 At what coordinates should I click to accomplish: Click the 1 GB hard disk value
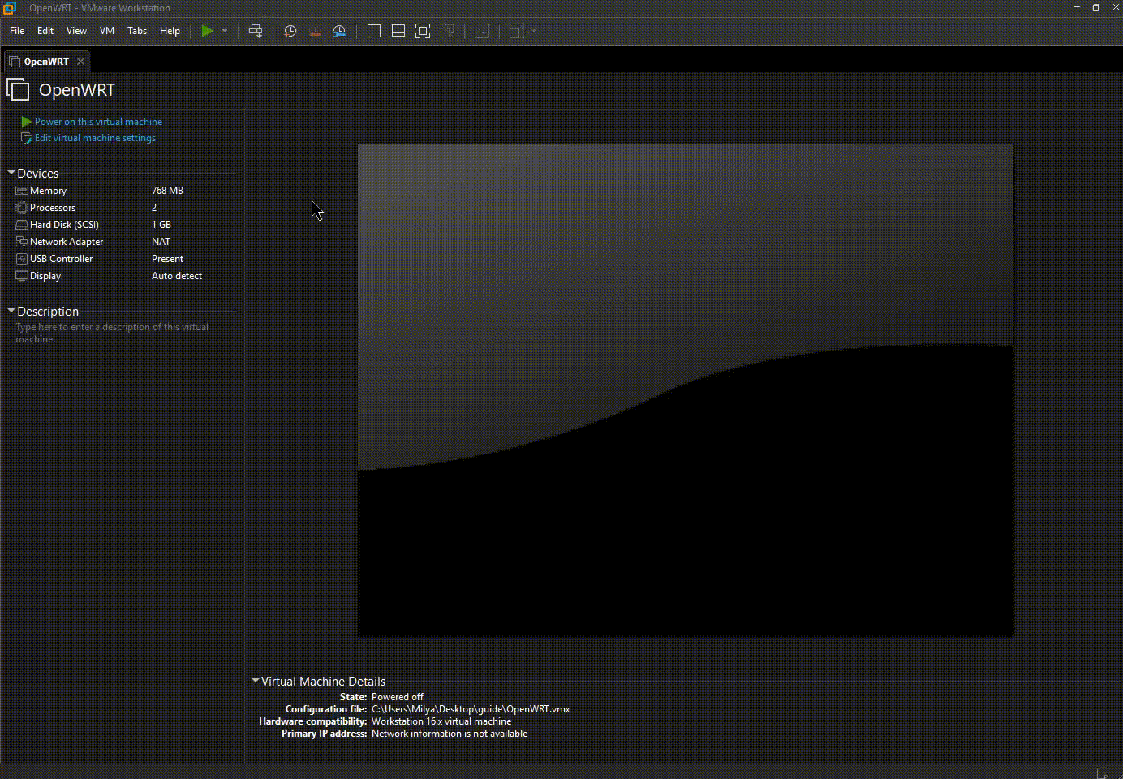coord(161,225)
